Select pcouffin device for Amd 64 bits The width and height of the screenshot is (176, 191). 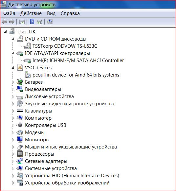76,75
